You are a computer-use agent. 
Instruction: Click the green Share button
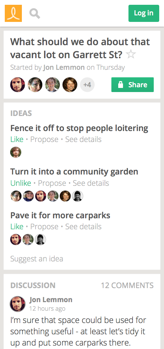pyautogui.click(x=133, y=85)
